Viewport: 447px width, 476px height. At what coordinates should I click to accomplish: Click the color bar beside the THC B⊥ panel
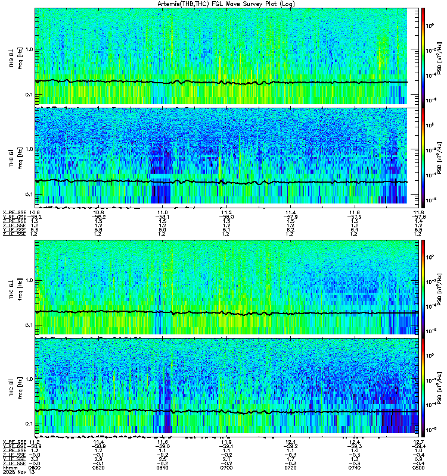[423, 289]
